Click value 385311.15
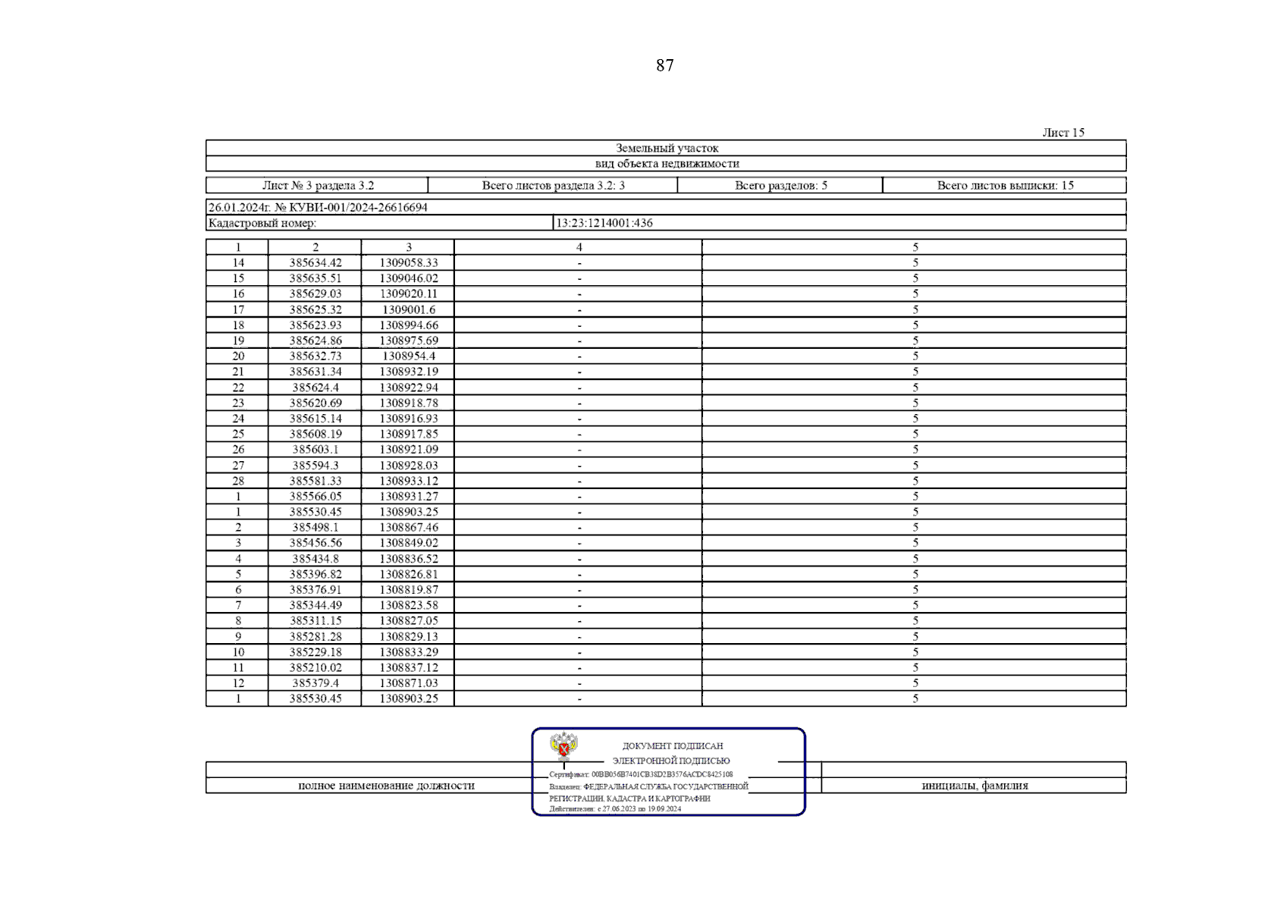Viewport: 1287px width, 910px height. pyautogui.click(x=315, y=621)
